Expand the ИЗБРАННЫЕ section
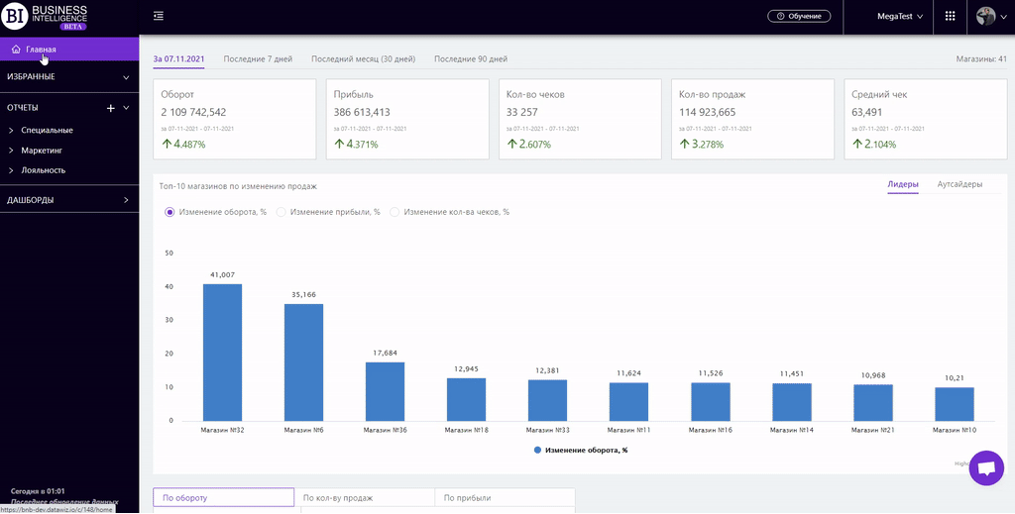This screenshot has height=514, width=1015. coord(126,77)
